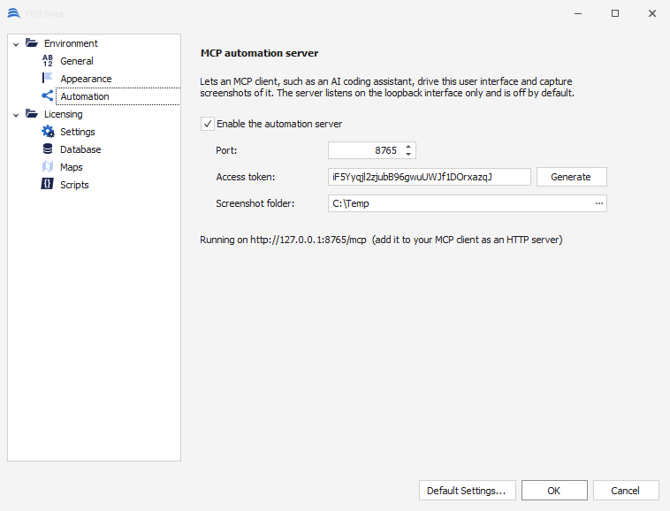Click the Settings gear icon
This screenshot has width=670, height=511.
pos(48,131)
